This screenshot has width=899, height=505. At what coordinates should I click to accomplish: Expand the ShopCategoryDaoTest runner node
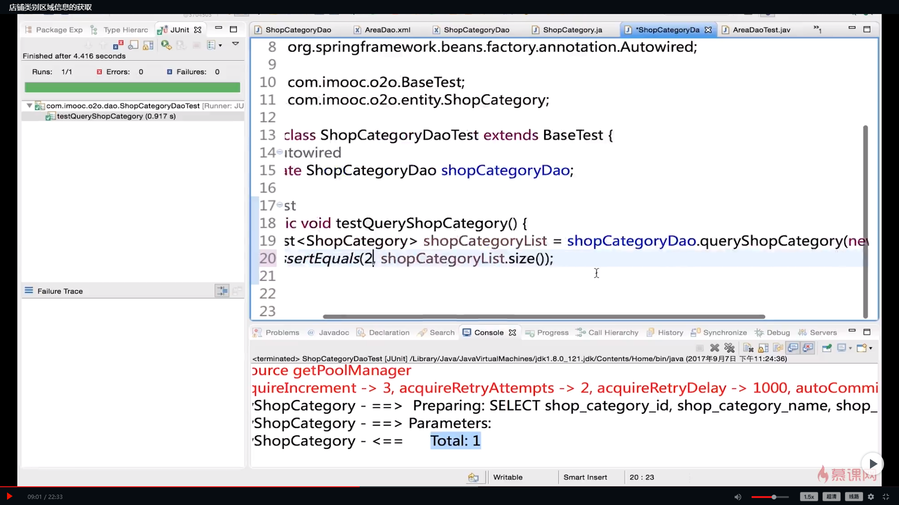pos(29,105)
